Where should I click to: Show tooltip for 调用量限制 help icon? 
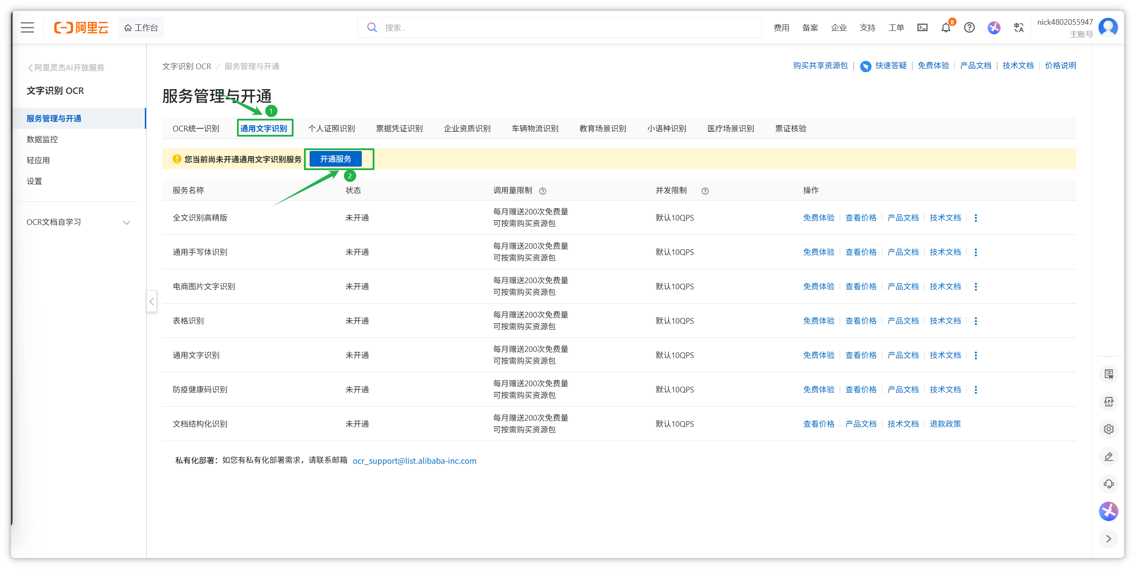(x=543, y=191)
